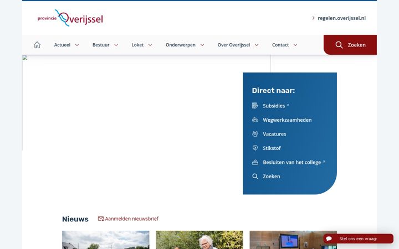399x249 pixels.
Task: Open Besluiten van het college link
Action: [x=292, y=162]
